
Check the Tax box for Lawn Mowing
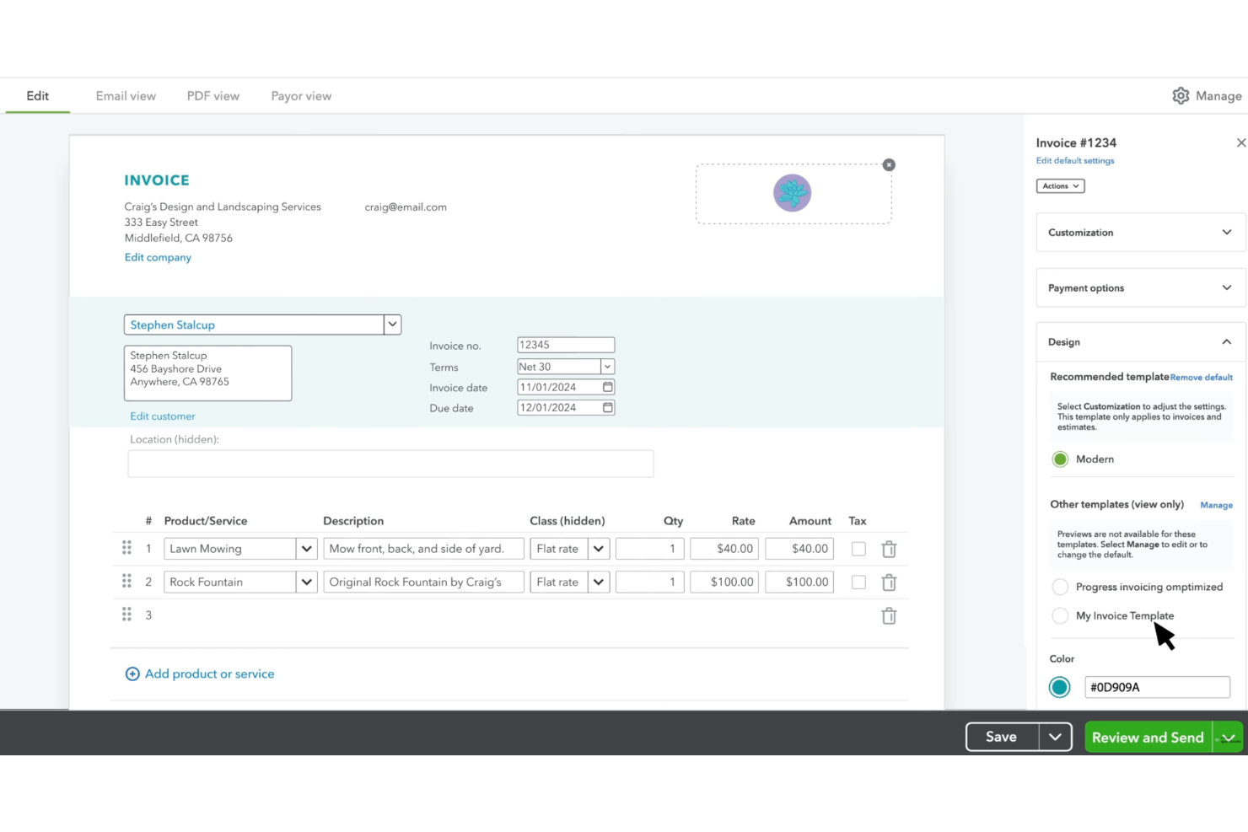[x=858, y=549]
